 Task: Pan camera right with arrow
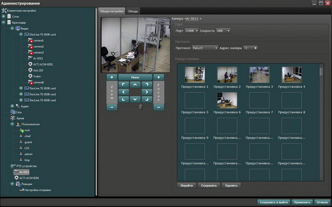[147, 92]
